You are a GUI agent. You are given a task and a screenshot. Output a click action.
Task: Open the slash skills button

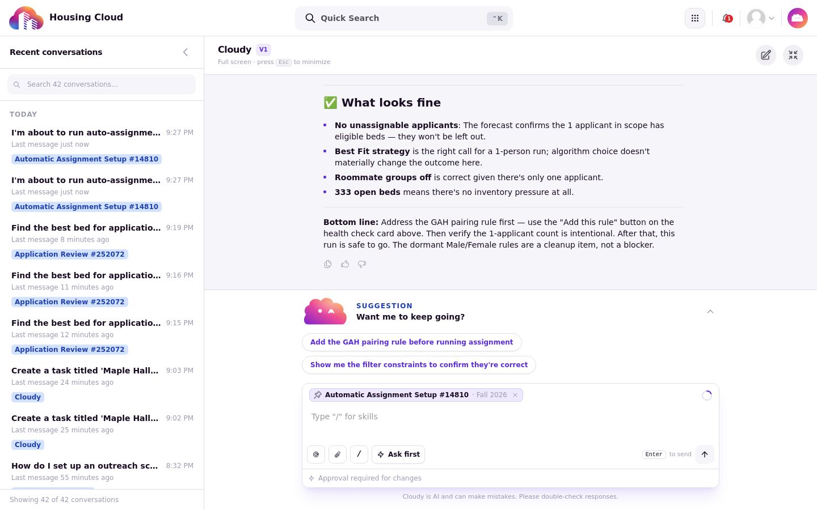[x=359, y=454]
